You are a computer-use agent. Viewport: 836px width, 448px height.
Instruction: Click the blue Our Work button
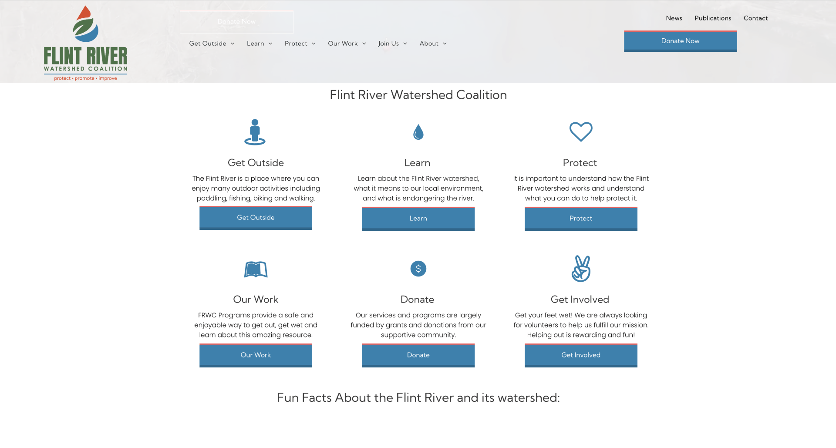pyautogui.click(x=256, y=355)
